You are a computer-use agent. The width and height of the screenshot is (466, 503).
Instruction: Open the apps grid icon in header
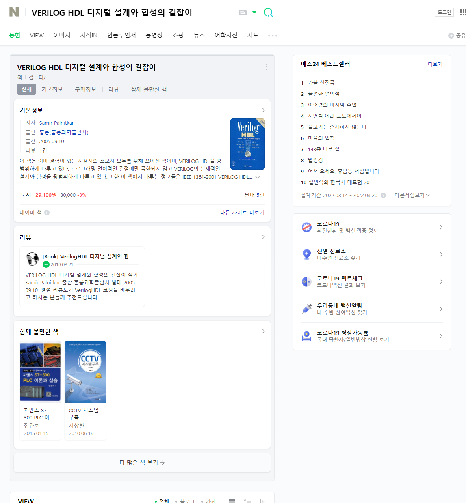(x=463, y=12)
